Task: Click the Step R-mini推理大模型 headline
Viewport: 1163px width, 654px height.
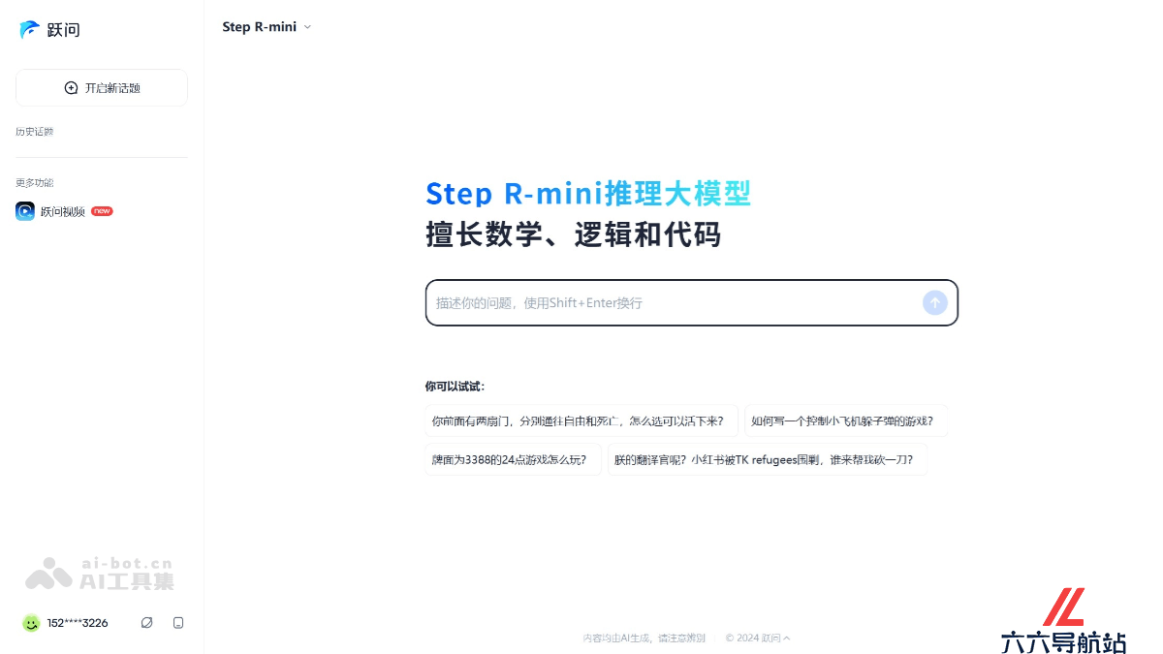Action: click(588, 194)
